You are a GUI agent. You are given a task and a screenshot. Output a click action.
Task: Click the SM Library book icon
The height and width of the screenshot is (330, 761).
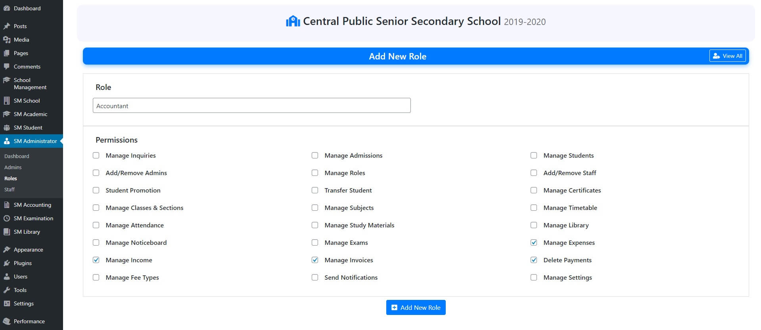[7, 232]
